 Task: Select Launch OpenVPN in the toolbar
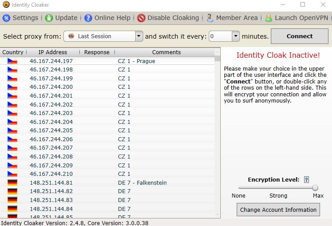pos(297,18)
